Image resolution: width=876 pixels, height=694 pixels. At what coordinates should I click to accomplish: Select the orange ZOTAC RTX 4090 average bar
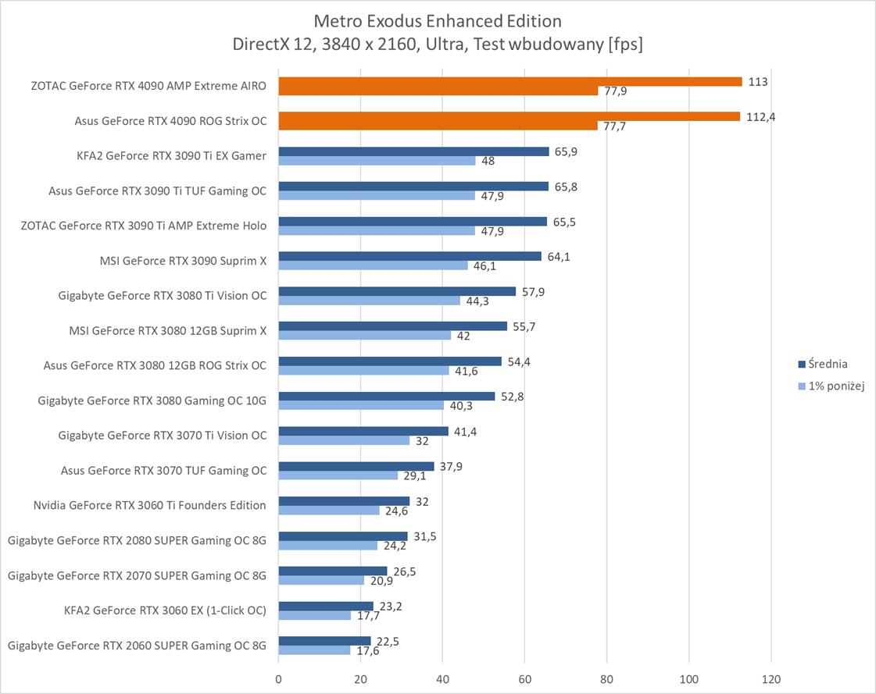point(510,81)
